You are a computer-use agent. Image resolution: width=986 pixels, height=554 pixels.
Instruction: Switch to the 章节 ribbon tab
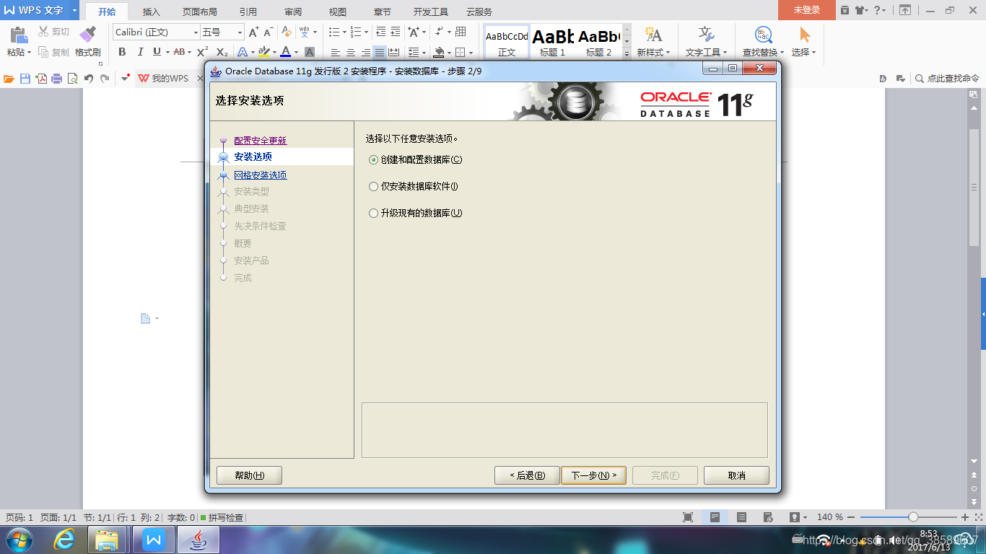(x=382, y=12)
